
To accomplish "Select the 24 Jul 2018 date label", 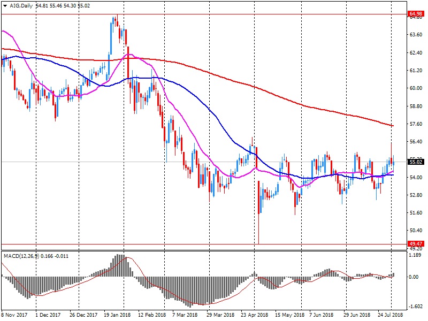I will [391, 315].
